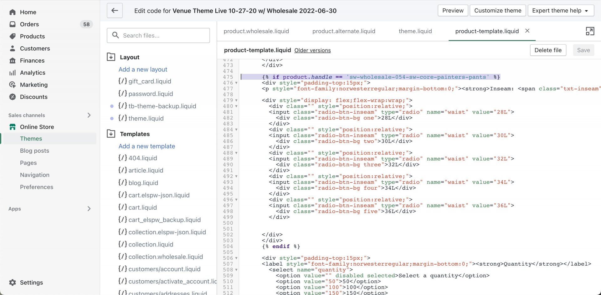Fold code at line 506
Viewport: 601px width, 295px height.
point(236,258)
